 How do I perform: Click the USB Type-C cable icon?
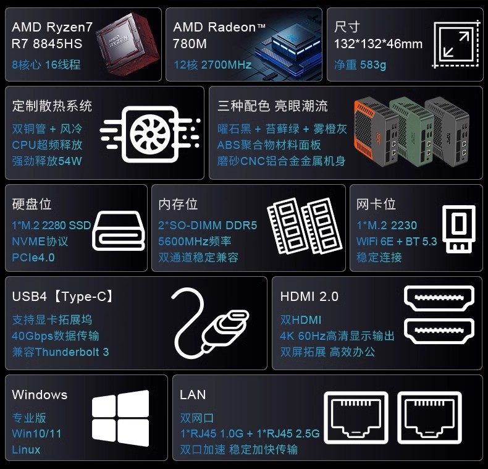210,323
